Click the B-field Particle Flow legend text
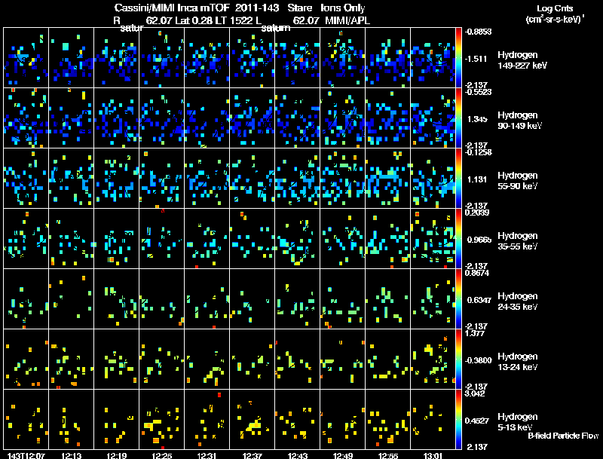 [x=563, y=436]
